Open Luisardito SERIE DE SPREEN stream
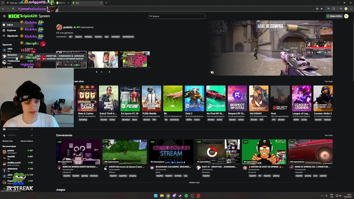 (x=311, y=152)
